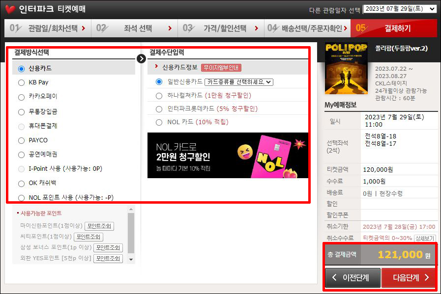Click the My예매정보 heading
Viewport: 441px width, 294px height.
click(x=340, y=105)
